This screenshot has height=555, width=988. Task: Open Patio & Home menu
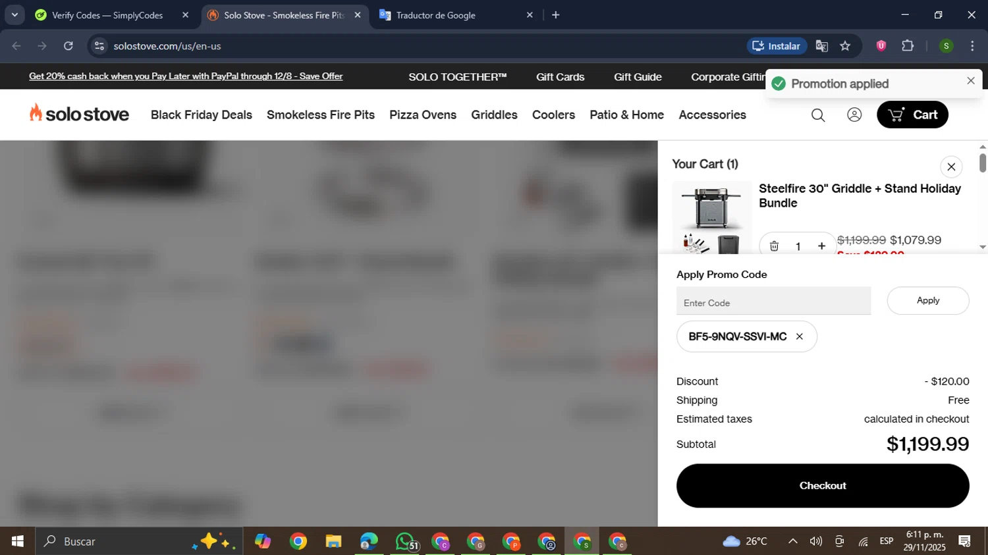point(626,115)
